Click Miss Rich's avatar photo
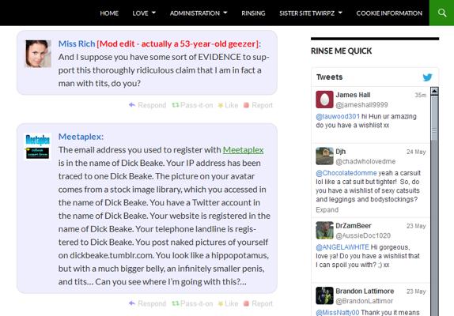Screen dimensions: 454x316 tap(38, 54)
